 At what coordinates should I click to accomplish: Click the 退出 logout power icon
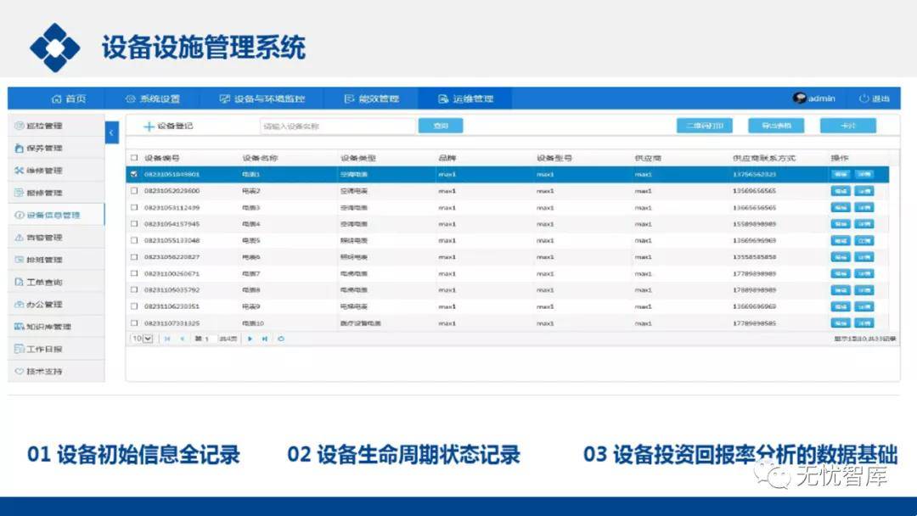tap(864, 98)
